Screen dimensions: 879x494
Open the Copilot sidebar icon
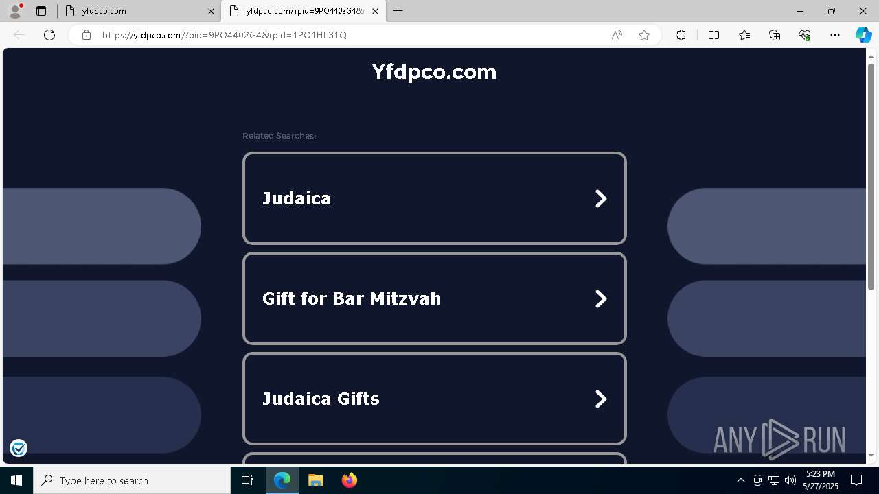pos(863,35)
